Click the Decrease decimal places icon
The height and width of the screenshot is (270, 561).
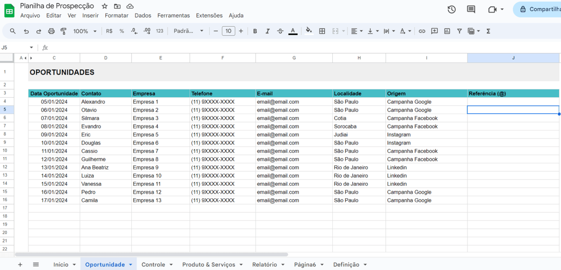134,31
